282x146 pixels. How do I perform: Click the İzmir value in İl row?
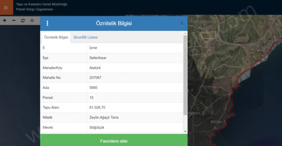coord(94,48)
